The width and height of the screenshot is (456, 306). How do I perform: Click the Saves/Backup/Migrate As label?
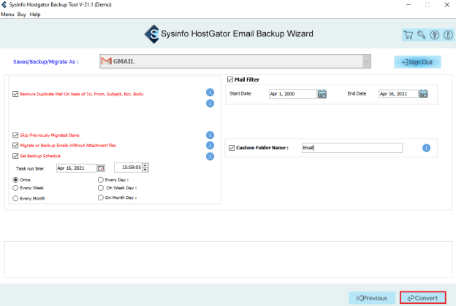coord(45,62)
